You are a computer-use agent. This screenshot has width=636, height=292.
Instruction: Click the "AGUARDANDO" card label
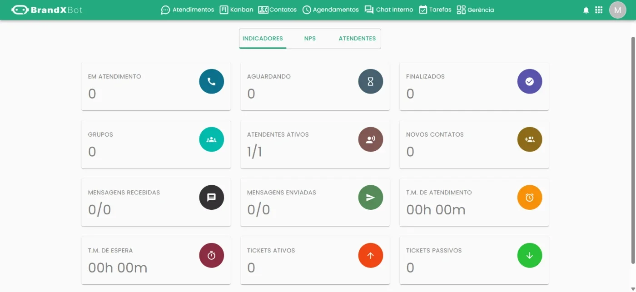269,77
